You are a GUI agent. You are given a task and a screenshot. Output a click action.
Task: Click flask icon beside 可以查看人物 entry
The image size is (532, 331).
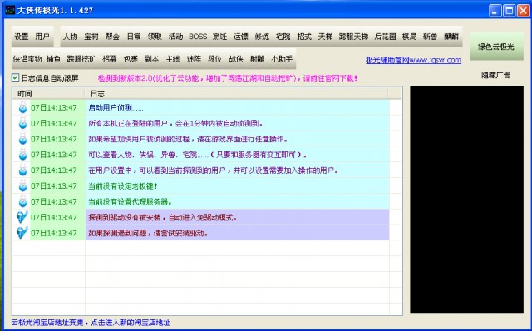point(22,155)
